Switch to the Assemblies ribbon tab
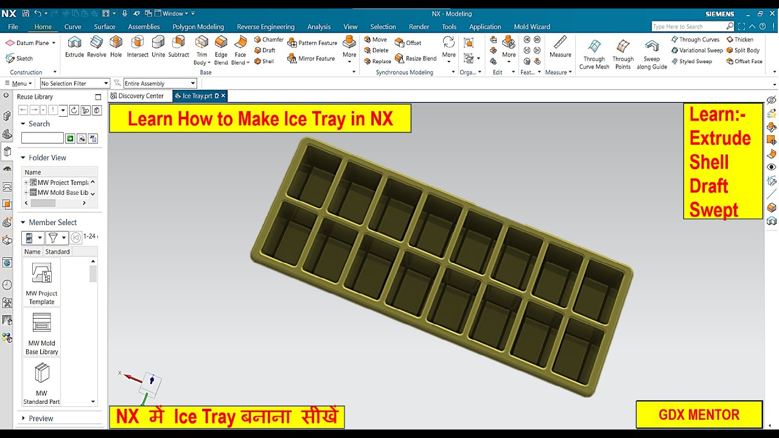Viewport: 779px width, 438px height. [x=144, y=27]
